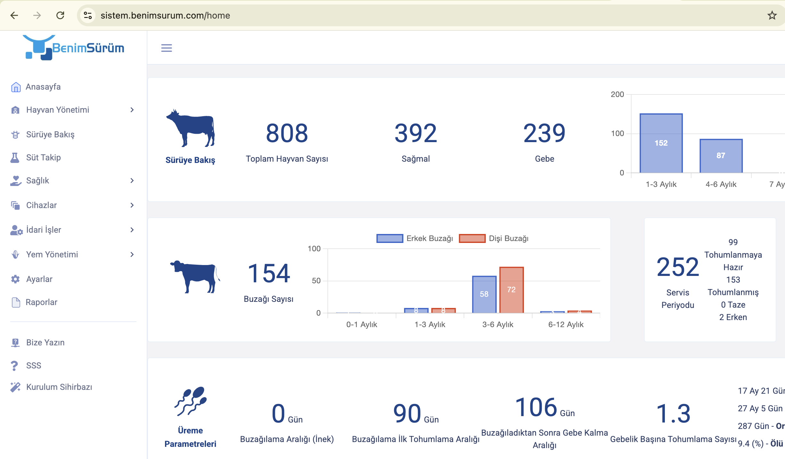Open the Bize Yazın link
The width and height of the screenshot is (785, 459).
(45, 342)
